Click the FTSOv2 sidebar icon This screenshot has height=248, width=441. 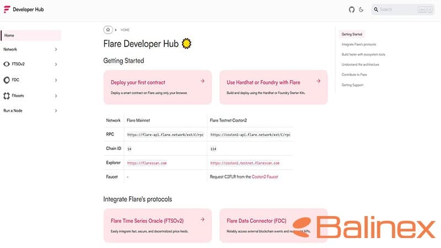[7, 64]
